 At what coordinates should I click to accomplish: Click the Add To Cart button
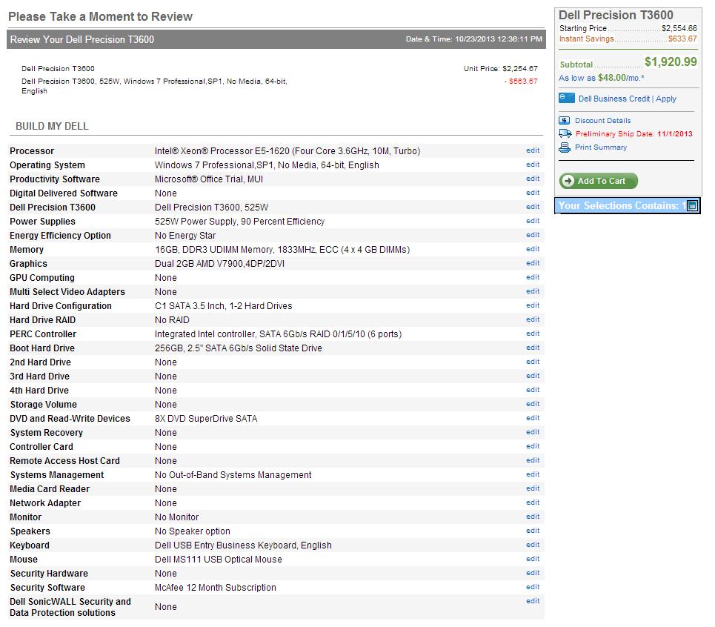598,181
